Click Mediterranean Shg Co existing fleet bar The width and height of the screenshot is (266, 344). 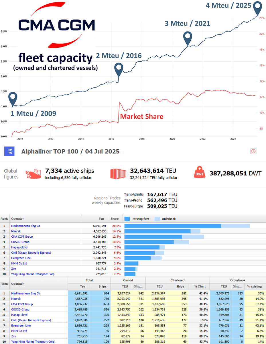[173, 226]
